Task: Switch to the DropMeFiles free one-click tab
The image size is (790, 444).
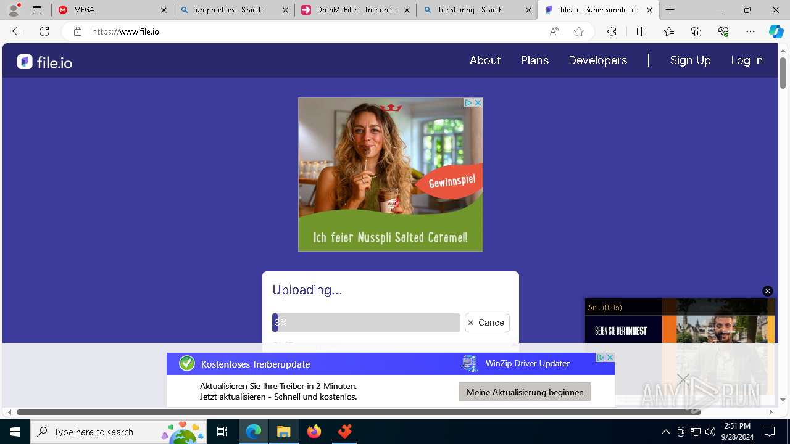Action: pyautogui.click(x=355, y=10)
